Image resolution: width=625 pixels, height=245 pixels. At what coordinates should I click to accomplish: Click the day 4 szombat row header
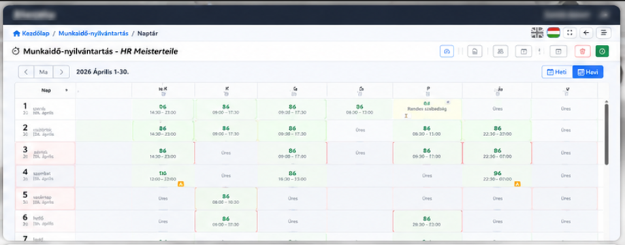pos(45,176)
